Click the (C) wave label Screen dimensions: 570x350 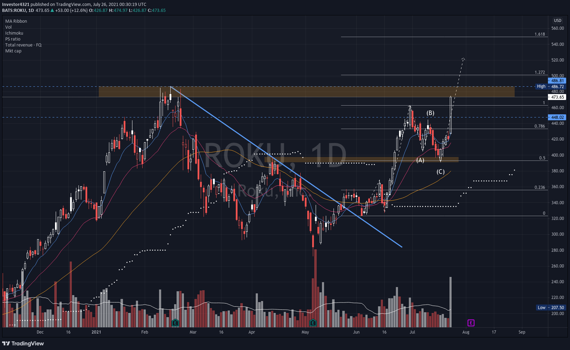pos(441,172)
